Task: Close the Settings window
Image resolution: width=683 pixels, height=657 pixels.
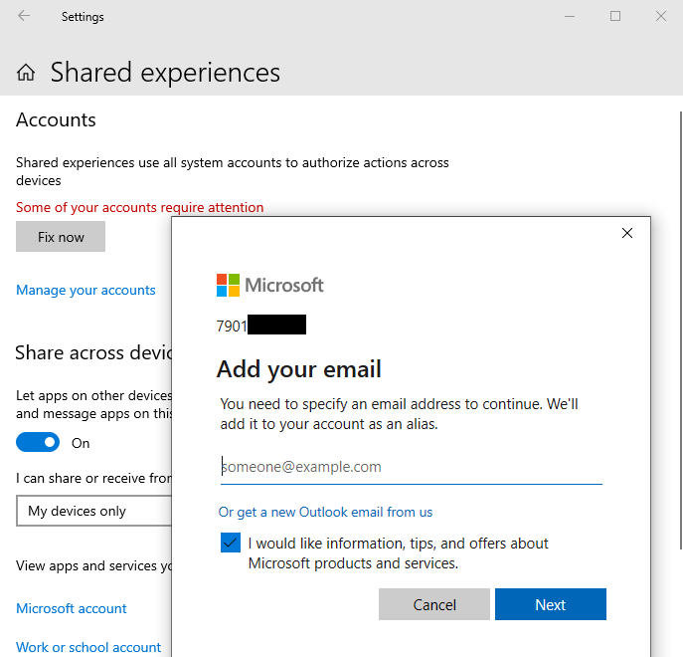Action: (x=661, y=17)
